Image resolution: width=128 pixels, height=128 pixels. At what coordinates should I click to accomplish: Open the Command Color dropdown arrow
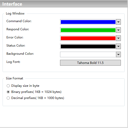118,22
